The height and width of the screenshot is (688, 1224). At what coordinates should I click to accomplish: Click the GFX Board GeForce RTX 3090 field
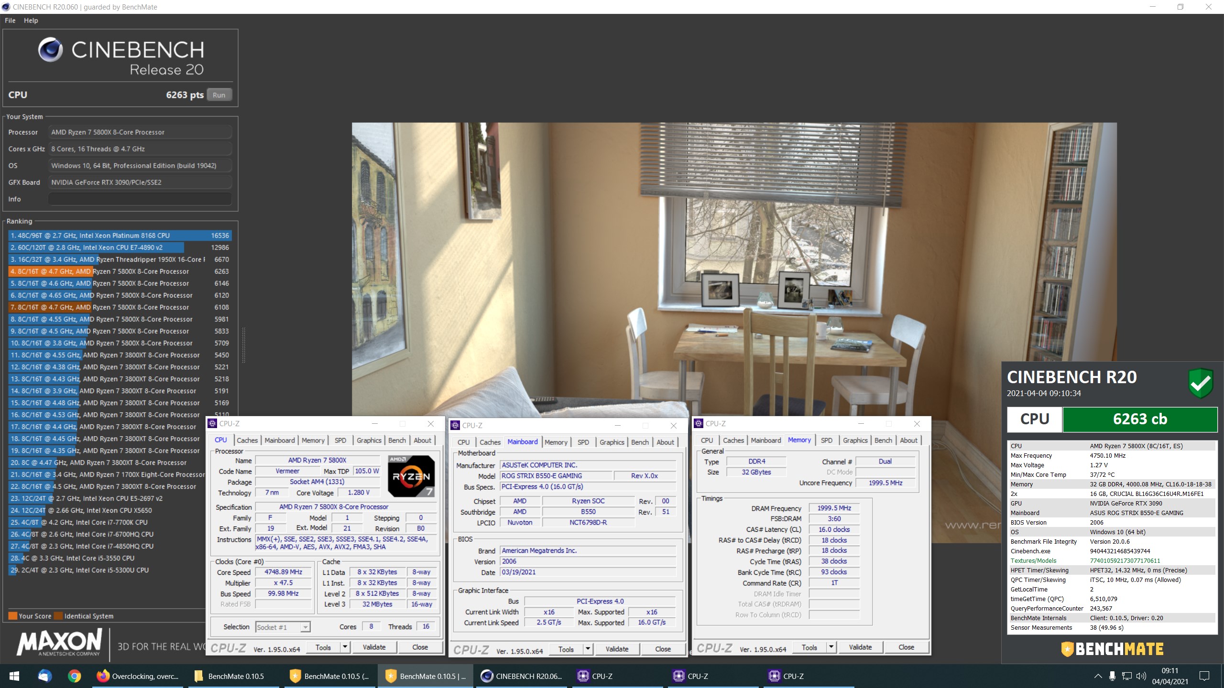coord(140,182)
